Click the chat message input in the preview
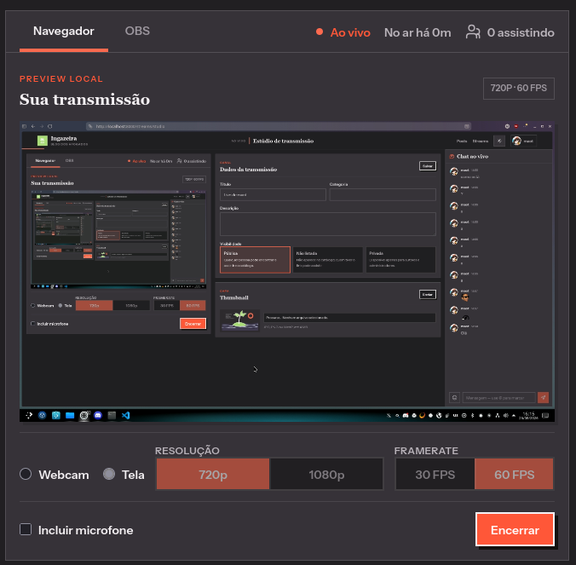 tap(498, 397)
